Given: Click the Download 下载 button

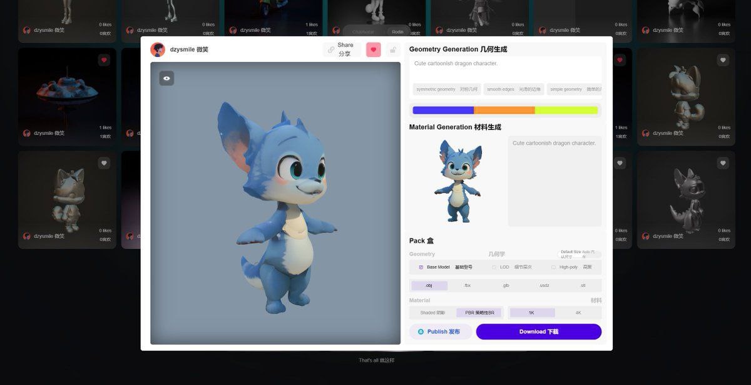Looking at the screenshot, I should pos(539,332).
